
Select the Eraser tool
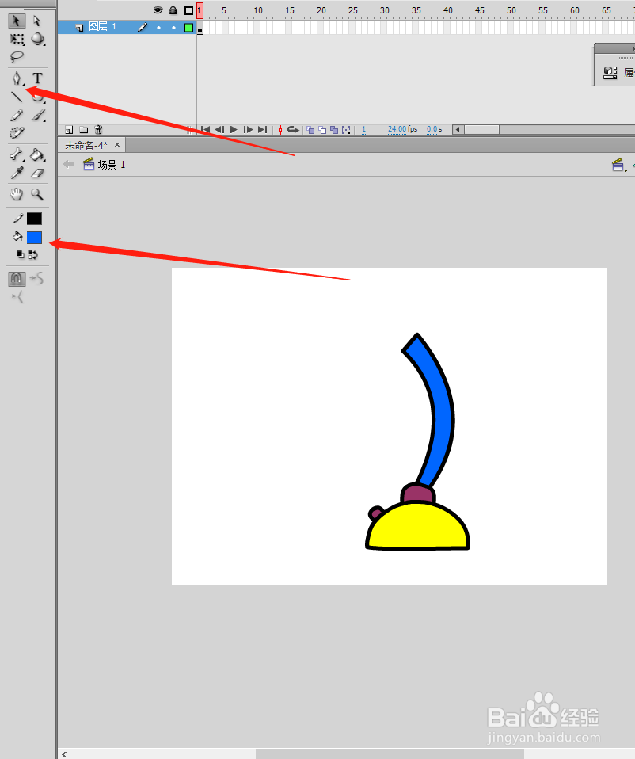point(38,174)
